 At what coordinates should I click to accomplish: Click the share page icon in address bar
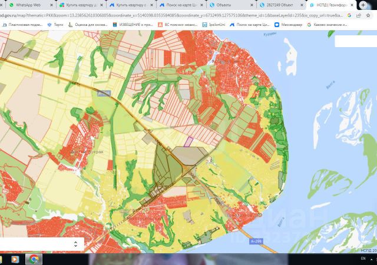(x=359, y=15)
